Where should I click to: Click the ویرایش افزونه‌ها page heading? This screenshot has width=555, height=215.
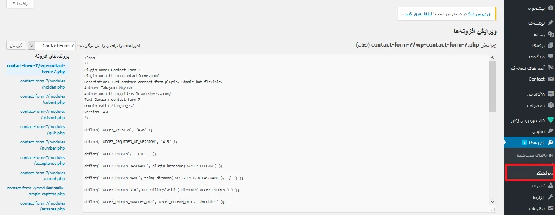[x=474, y=31]
